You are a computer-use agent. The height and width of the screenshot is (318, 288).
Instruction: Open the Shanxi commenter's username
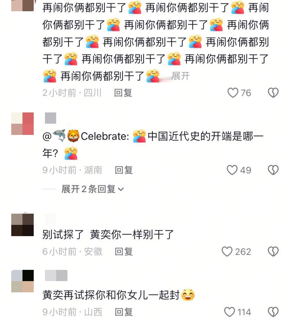(x=56, y=275)
